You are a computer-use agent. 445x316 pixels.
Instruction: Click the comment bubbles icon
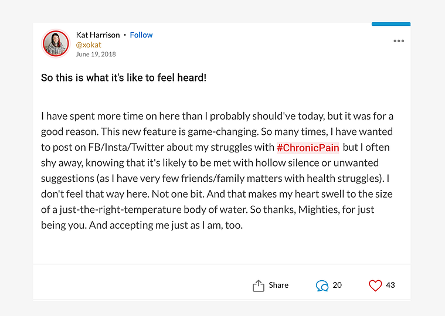tap(322, 286)
